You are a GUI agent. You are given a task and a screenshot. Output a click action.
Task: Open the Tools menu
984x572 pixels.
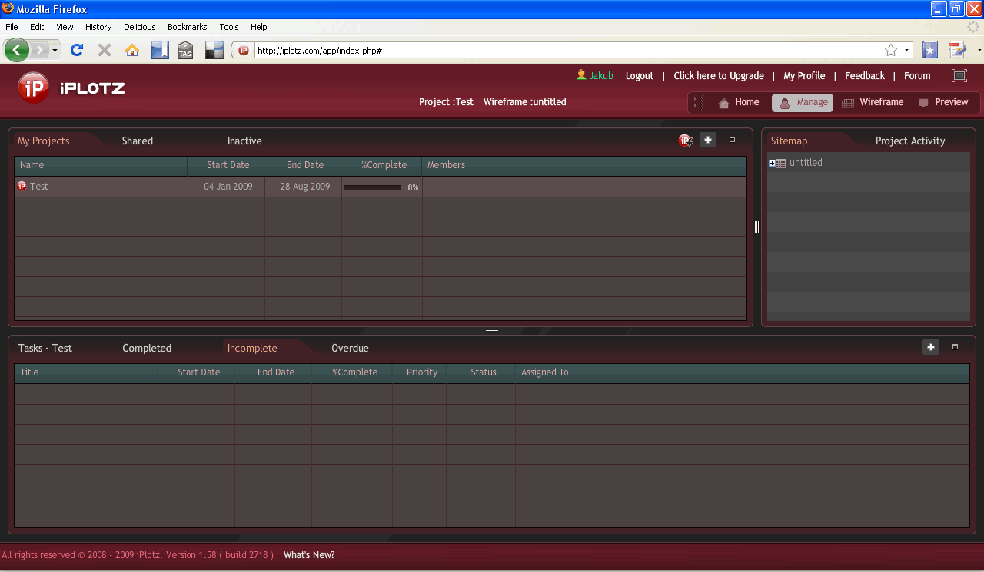[x=229, y=27]
